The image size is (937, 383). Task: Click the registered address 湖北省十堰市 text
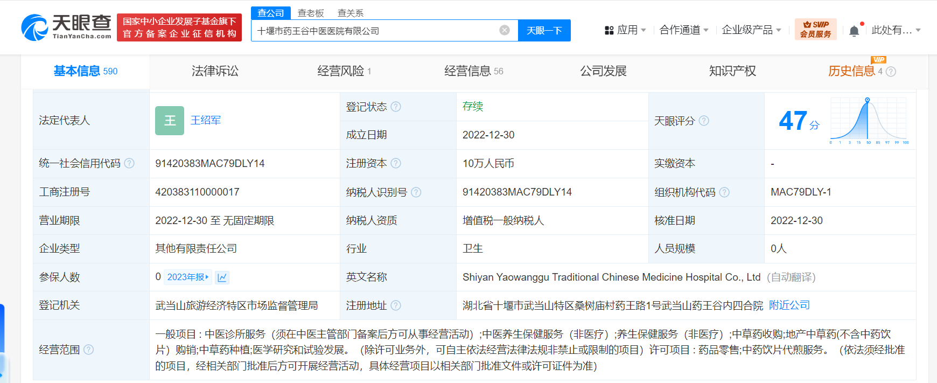click(x=613, y=305)
